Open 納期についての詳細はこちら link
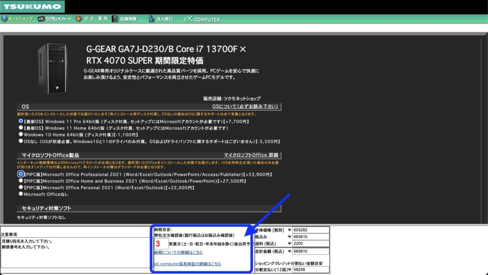 click(x=178, y=253)
